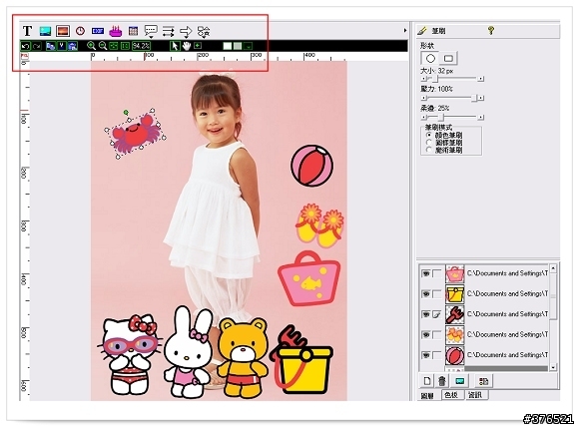
Task: Switch to the 色板 palette tab
Action: click(451, 395)
